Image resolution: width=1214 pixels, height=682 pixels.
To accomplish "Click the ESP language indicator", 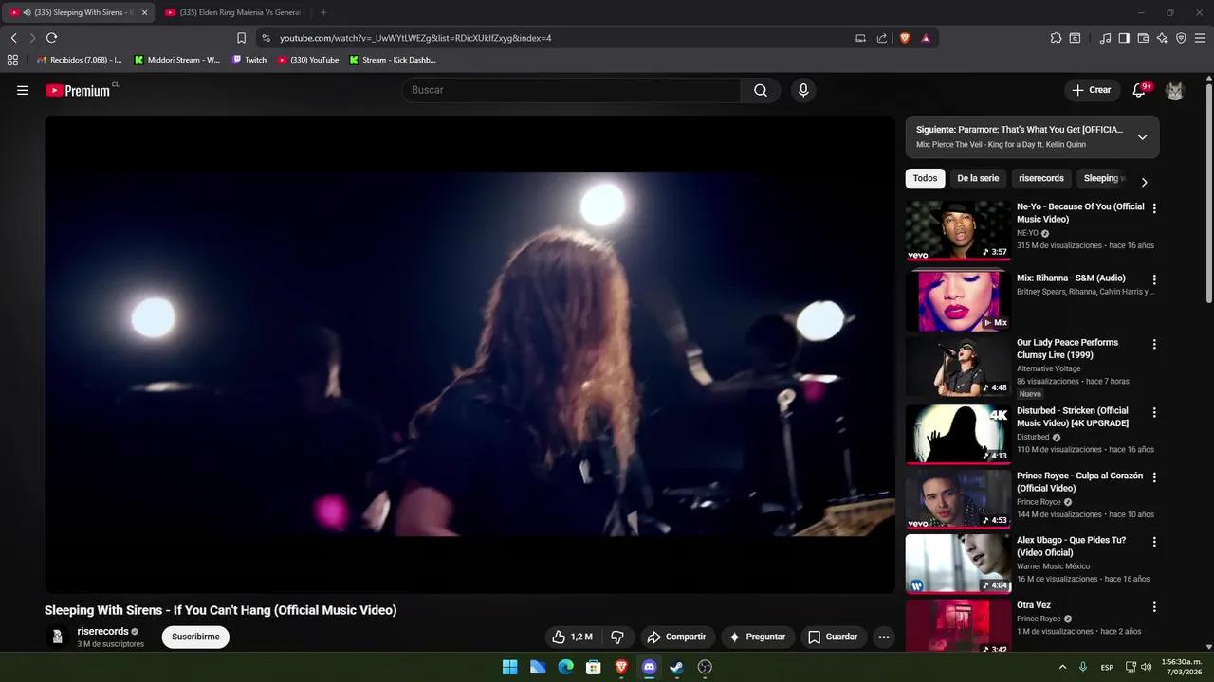I will click(1107, 667).
